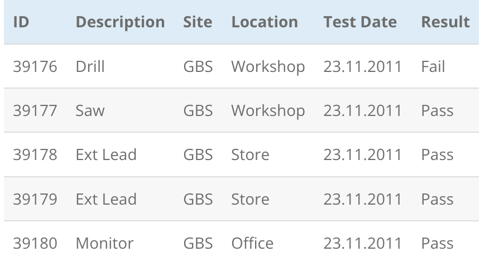Click the Site column header
The height and width of the screenshot is (271, 480).
198,22
